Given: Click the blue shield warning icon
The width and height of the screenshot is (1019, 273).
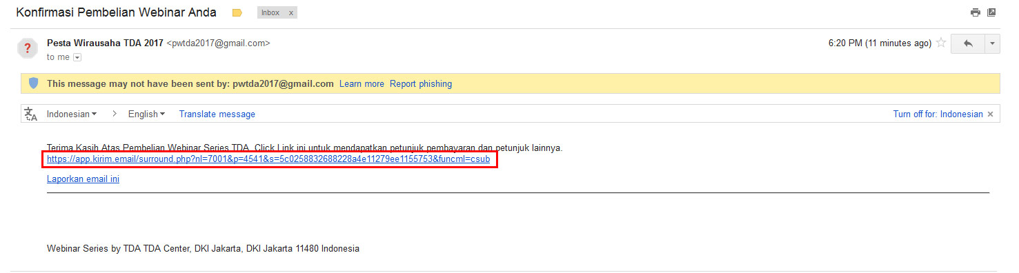Looking at the screenshot, I should 33,83.
